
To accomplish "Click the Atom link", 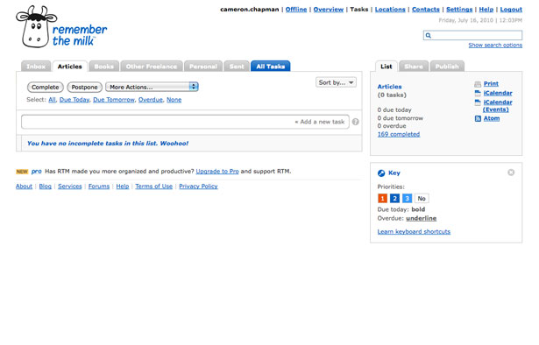I will (492, 118).
